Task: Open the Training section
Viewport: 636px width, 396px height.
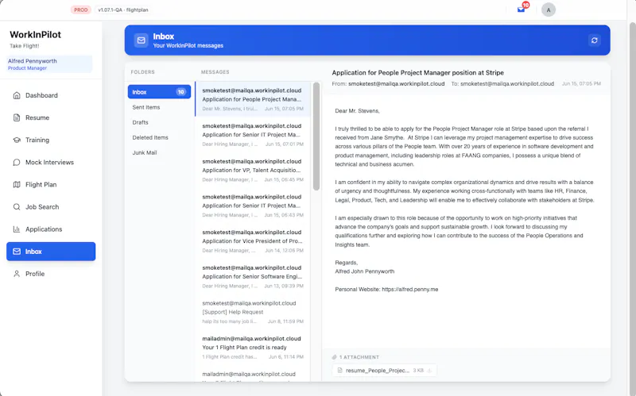Action: click(x=51, y=140)
